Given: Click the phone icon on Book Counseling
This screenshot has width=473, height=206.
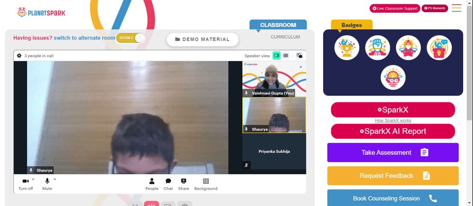Looking at the screenshot, I should point(433,198).
